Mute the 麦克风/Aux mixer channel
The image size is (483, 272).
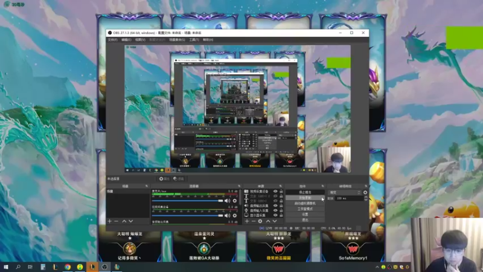(x=228, y=201)
